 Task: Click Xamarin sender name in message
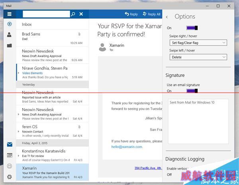point(117,45)
